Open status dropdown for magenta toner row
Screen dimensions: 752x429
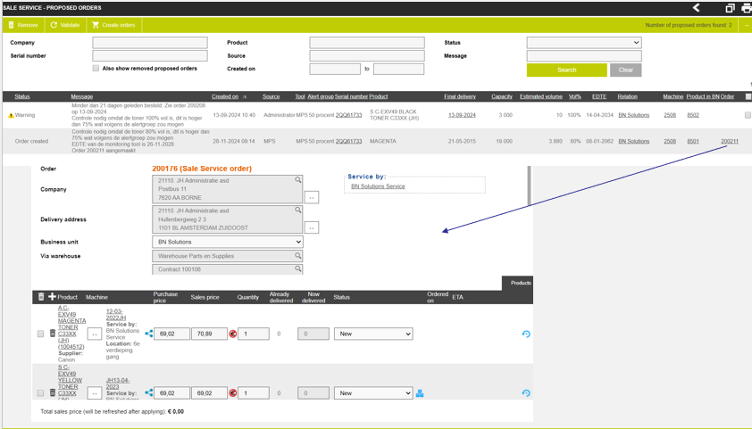click(373, 334)
